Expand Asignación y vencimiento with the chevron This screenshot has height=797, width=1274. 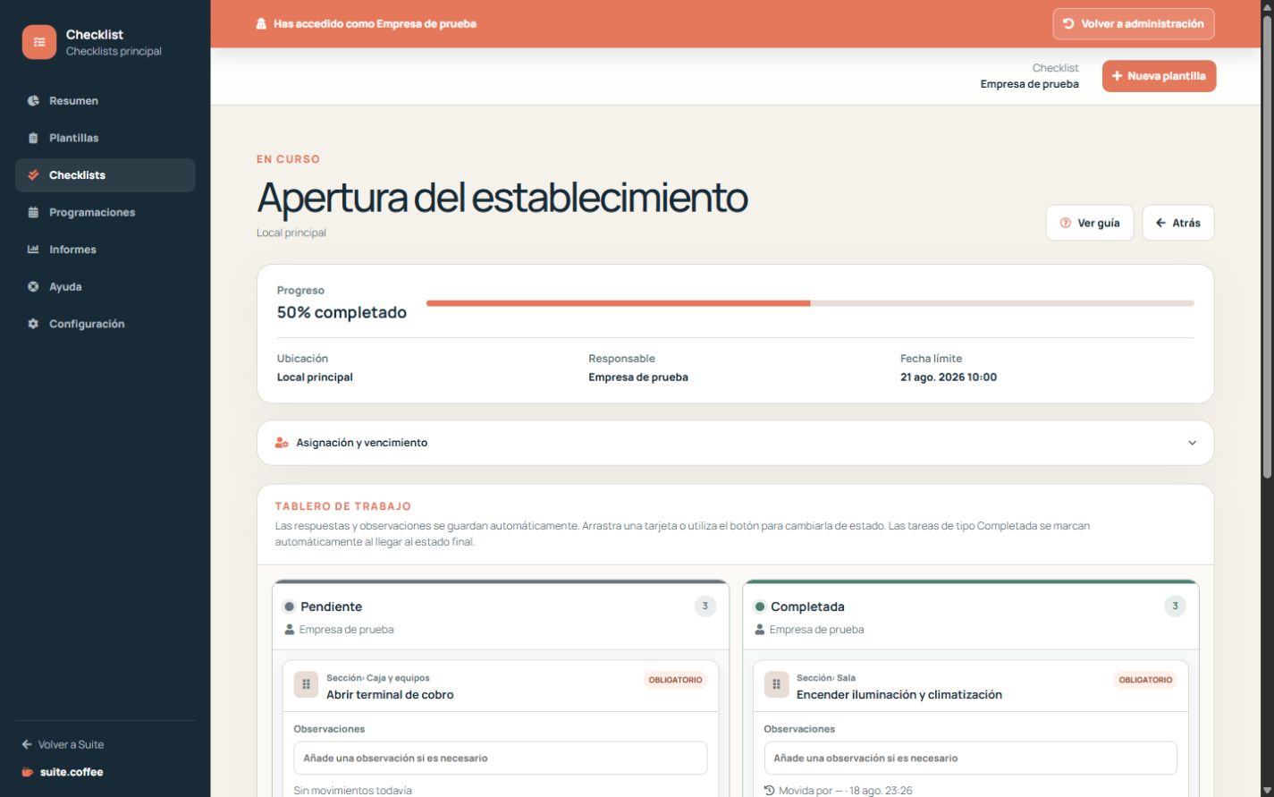[1192, 443]
